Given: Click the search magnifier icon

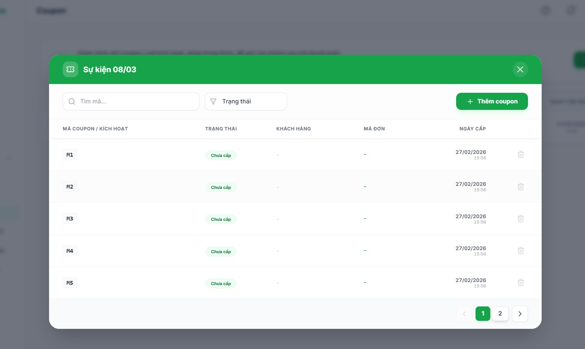Looking at the screenshot, I should [72, 102].
